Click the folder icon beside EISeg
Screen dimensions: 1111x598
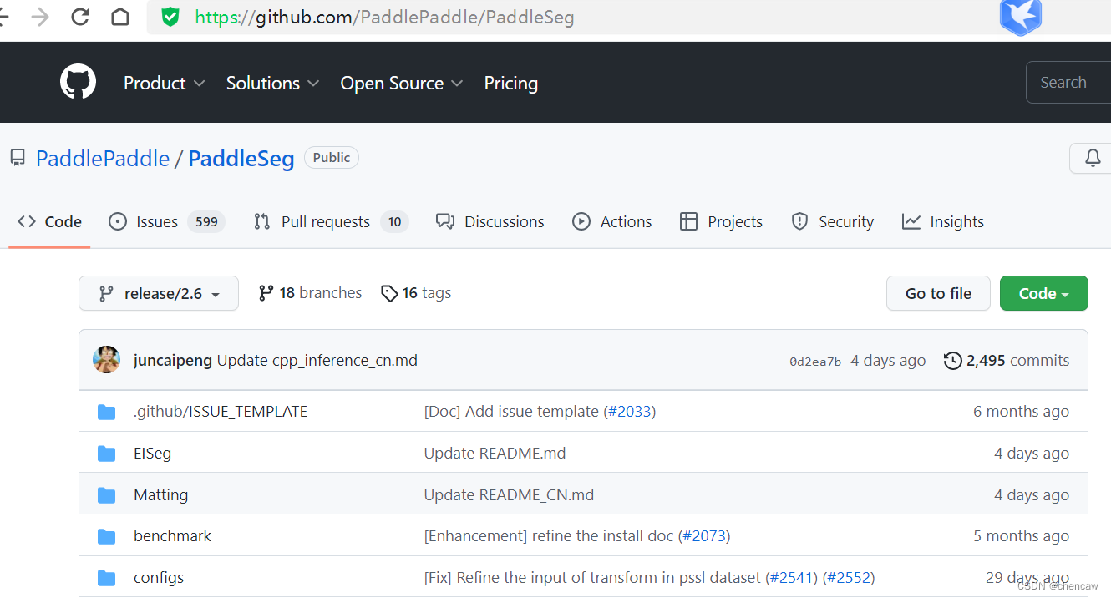point(106,454)
